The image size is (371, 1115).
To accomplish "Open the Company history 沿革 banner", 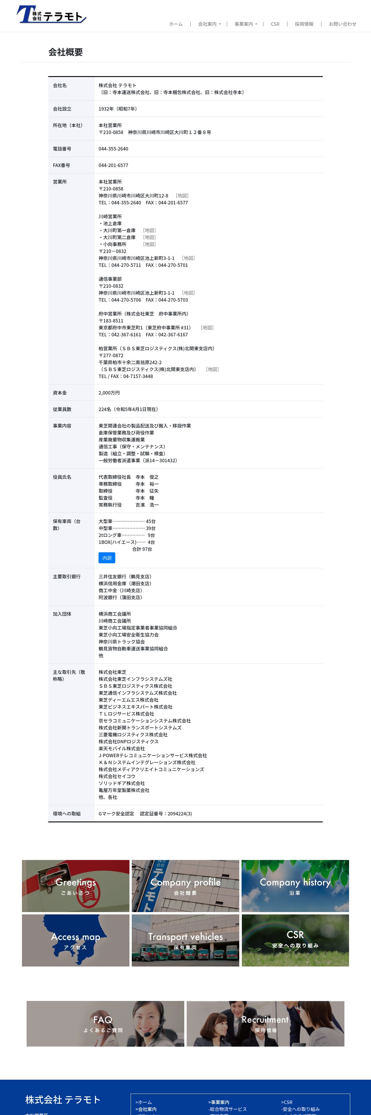I will pos(295,886).
